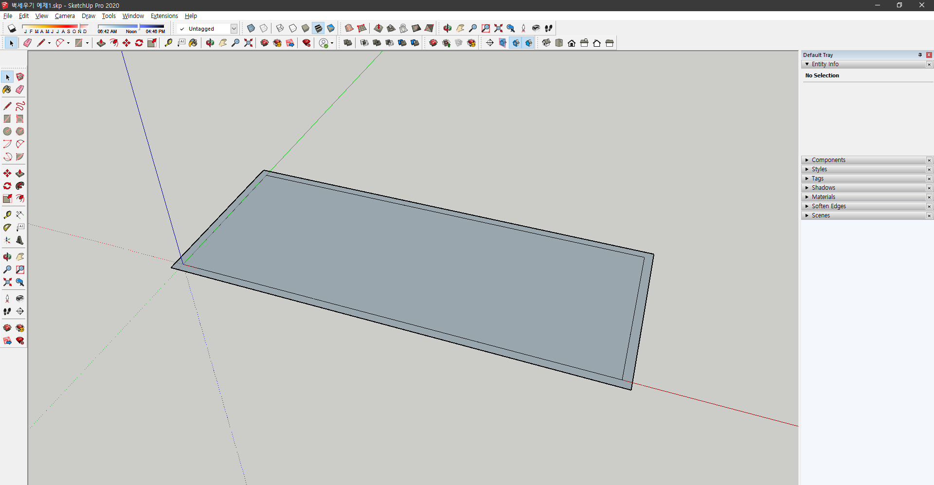The height and width of the screenshot is (485, 934).
Task: Expand the Materials panel
Action: (807, 197)
